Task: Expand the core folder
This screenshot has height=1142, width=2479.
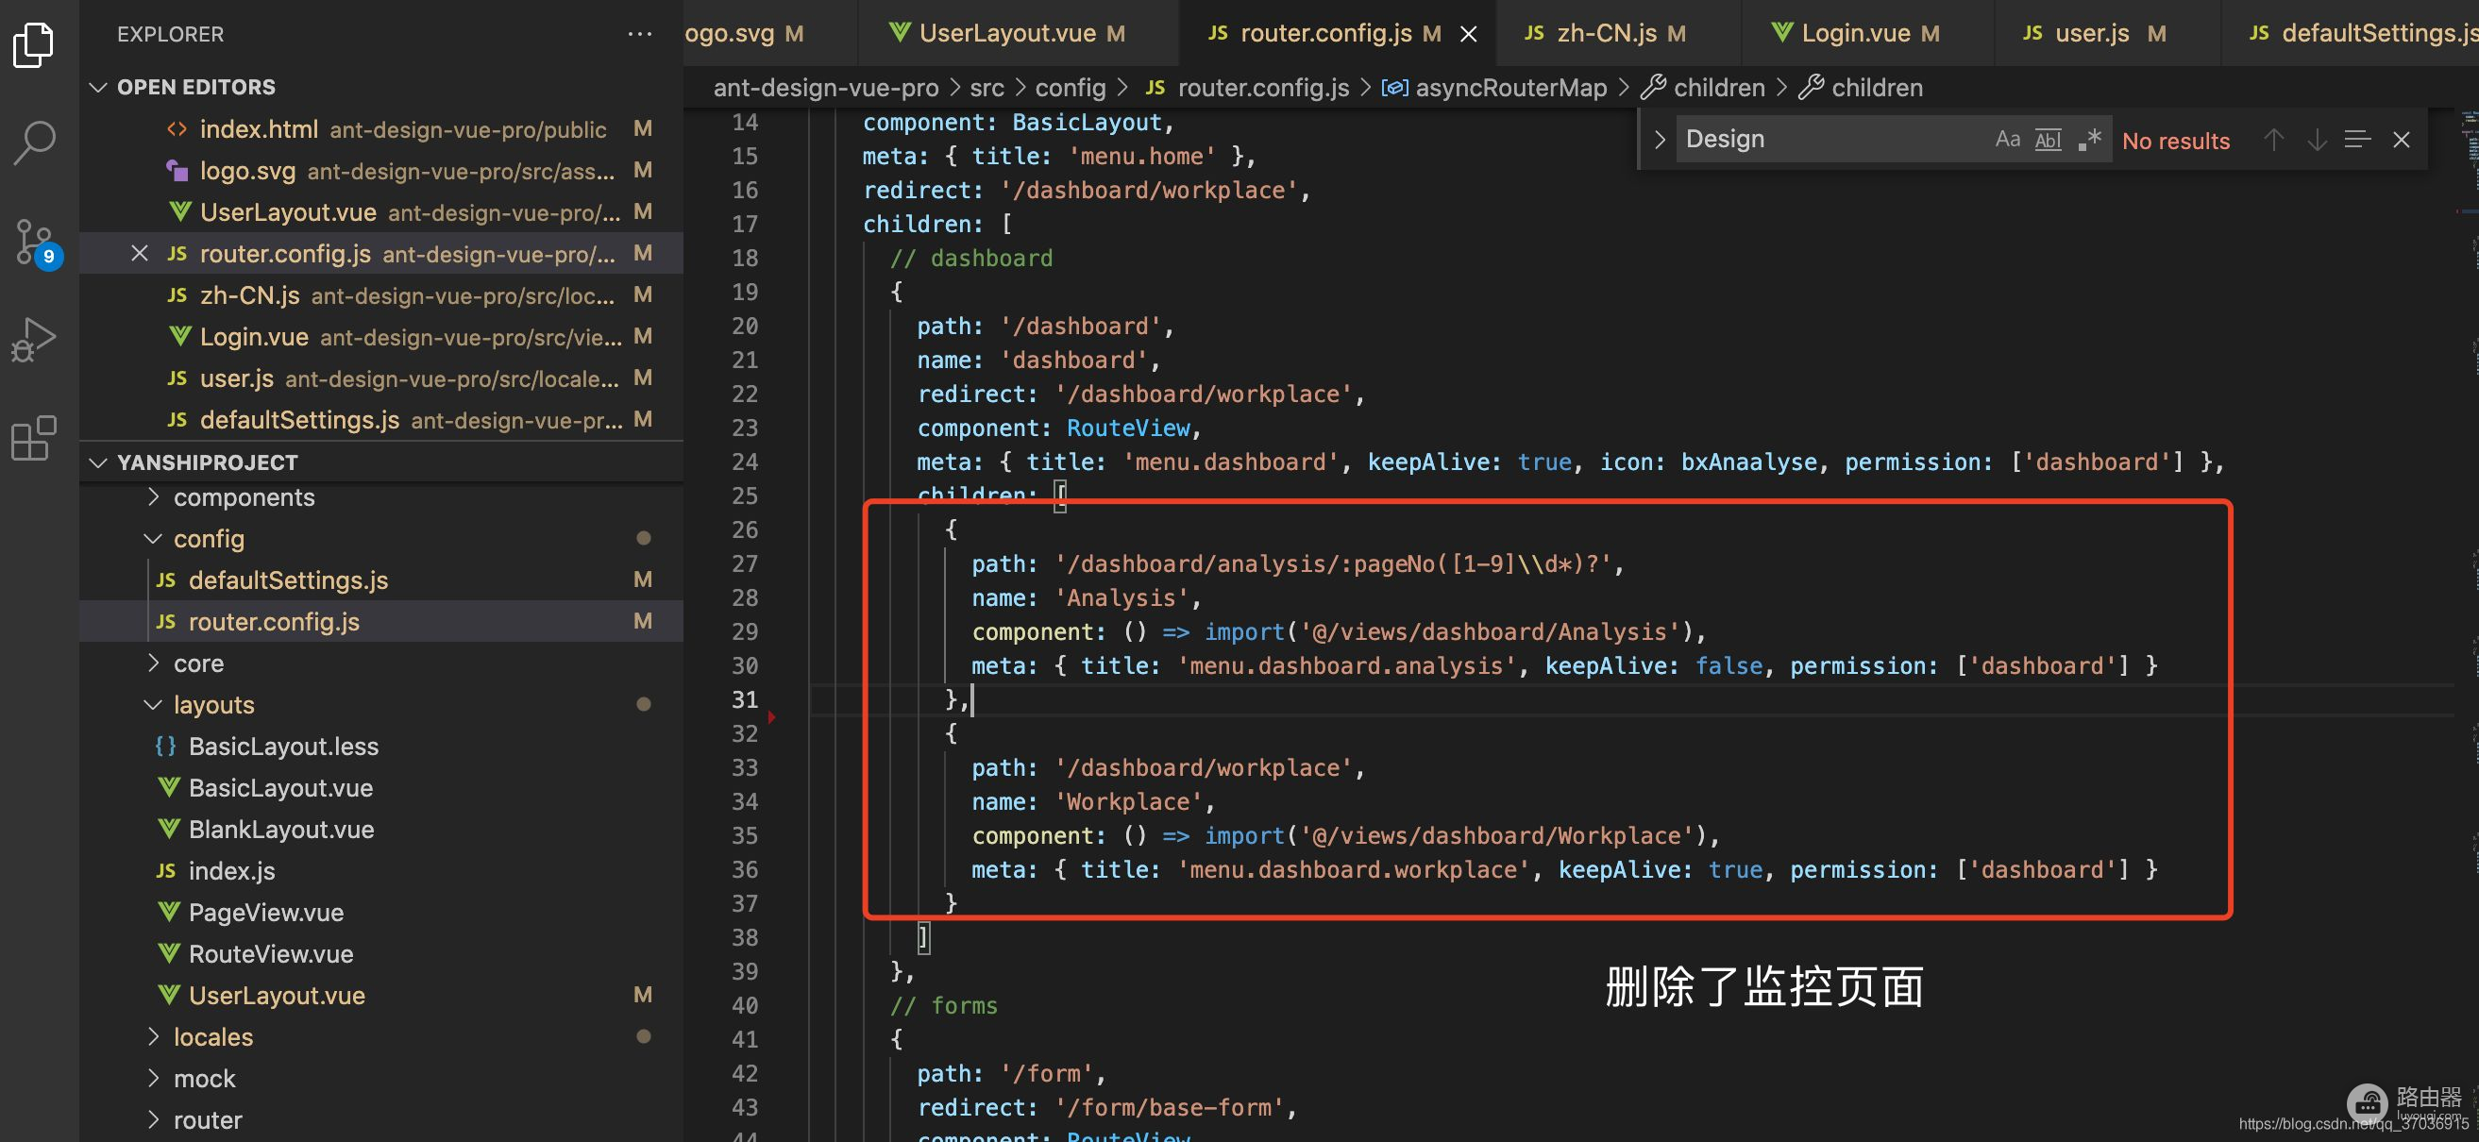Action: click(381, 663)
